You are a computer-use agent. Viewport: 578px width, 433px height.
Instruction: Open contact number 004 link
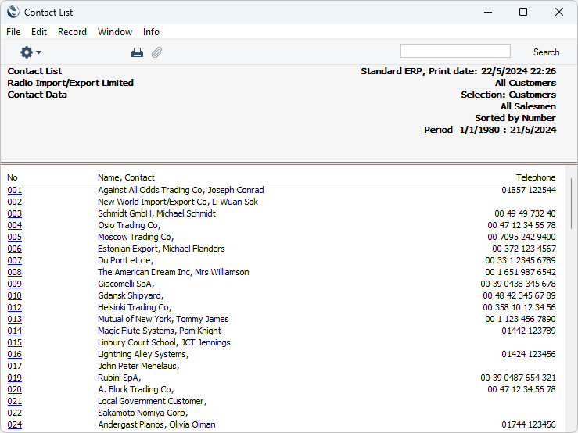pos(14,225)
